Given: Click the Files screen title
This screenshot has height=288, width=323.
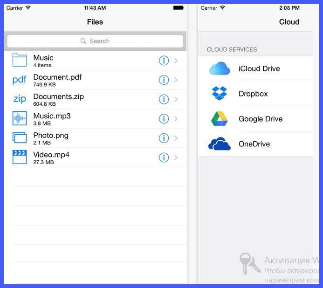Looking at the screenshot, I should click(95, 22).
